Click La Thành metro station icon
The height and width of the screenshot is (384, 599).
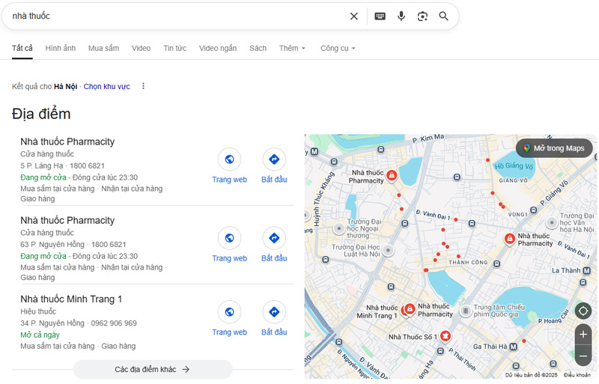click(586, 270)
